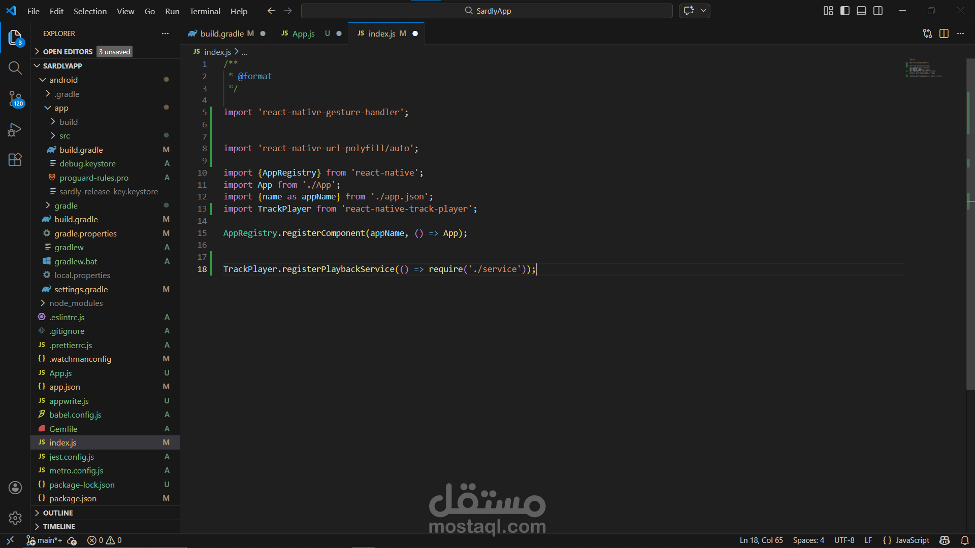Open the Search view in activity bar
The height and width of the screenshot is (548, 975).
point(15,68)
